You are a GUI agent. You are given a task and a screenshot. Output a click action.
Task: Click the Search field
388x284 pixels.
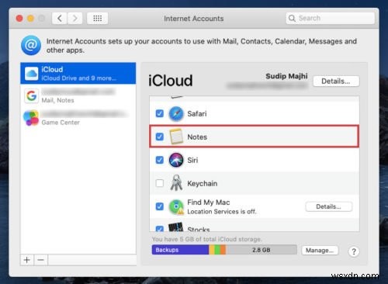[x=330, y=18]
